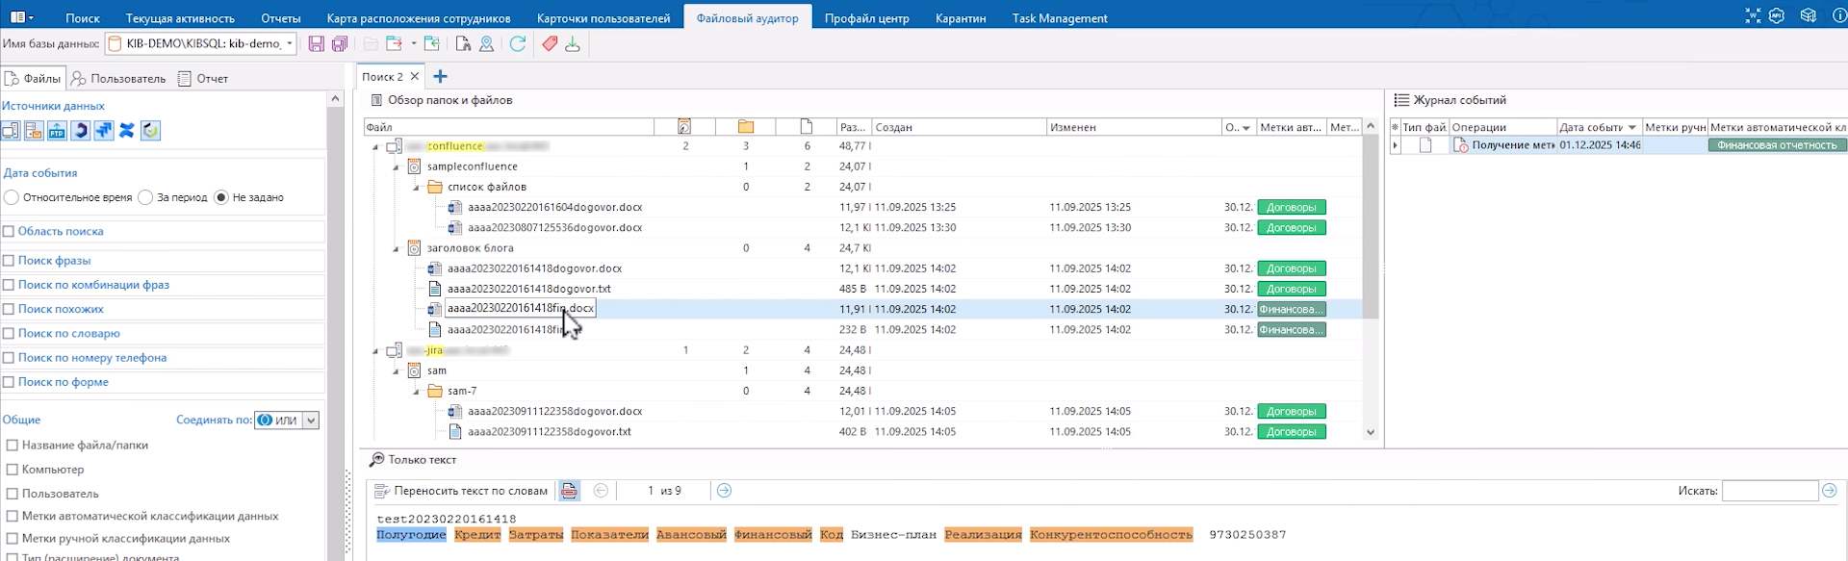Viewport: 1848px width, 561px height.
Task: Enable the 'Поиск фразы' checkbox
Action: (9, 261)
